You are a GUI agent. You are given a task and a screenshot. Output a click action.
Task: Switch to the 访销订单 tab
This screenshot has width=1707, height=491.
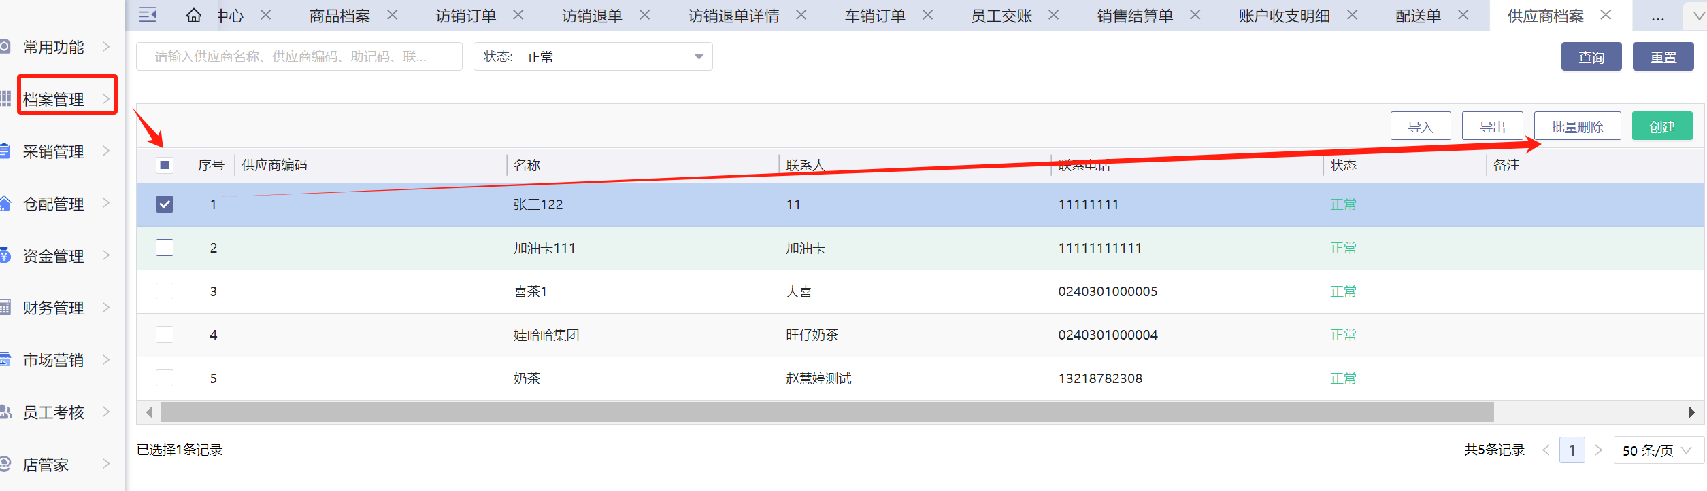coord(466,16)
